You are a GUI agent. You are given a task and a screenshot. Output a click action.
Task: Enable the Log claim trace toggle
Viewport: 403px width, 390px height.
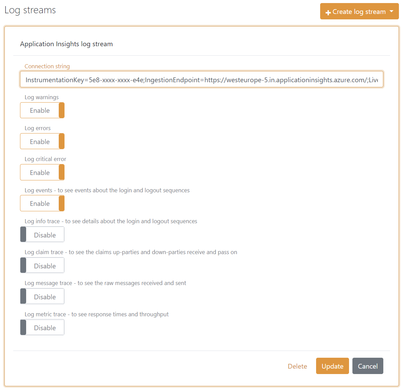42,265
